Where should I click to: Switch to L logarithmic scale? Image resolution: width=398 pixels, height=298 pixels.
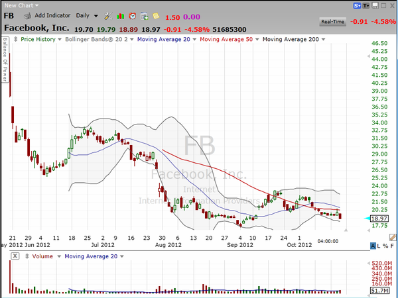tap(379, 246)
